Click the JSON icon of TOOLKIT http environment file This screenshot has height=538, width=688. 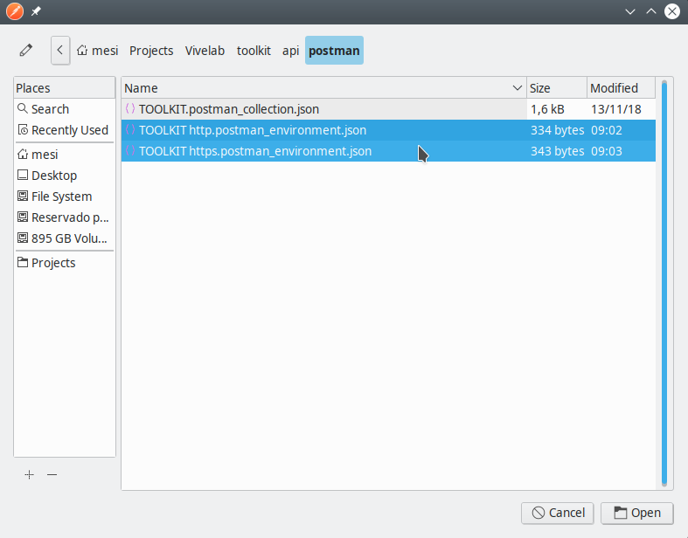point(130,129)
